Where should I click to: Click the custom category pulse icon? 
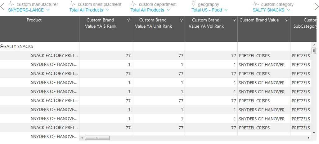[256, 4]
